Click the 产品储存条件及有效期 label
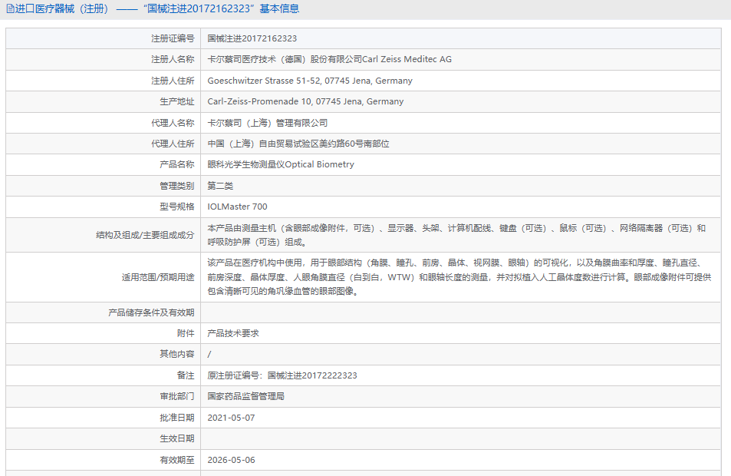The width and height of the screenshot is (731, 476). tap(151, 312)
